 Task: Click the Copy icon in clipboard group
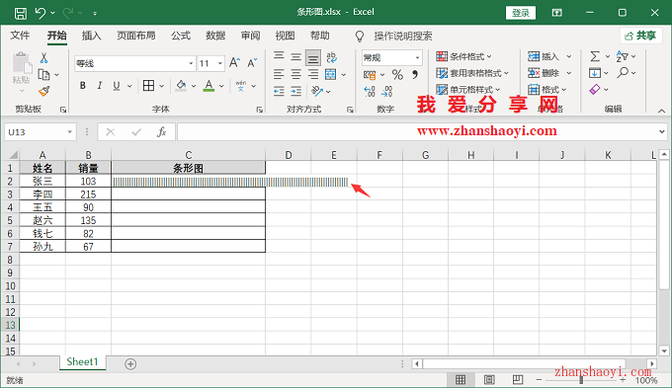[43, 74]
